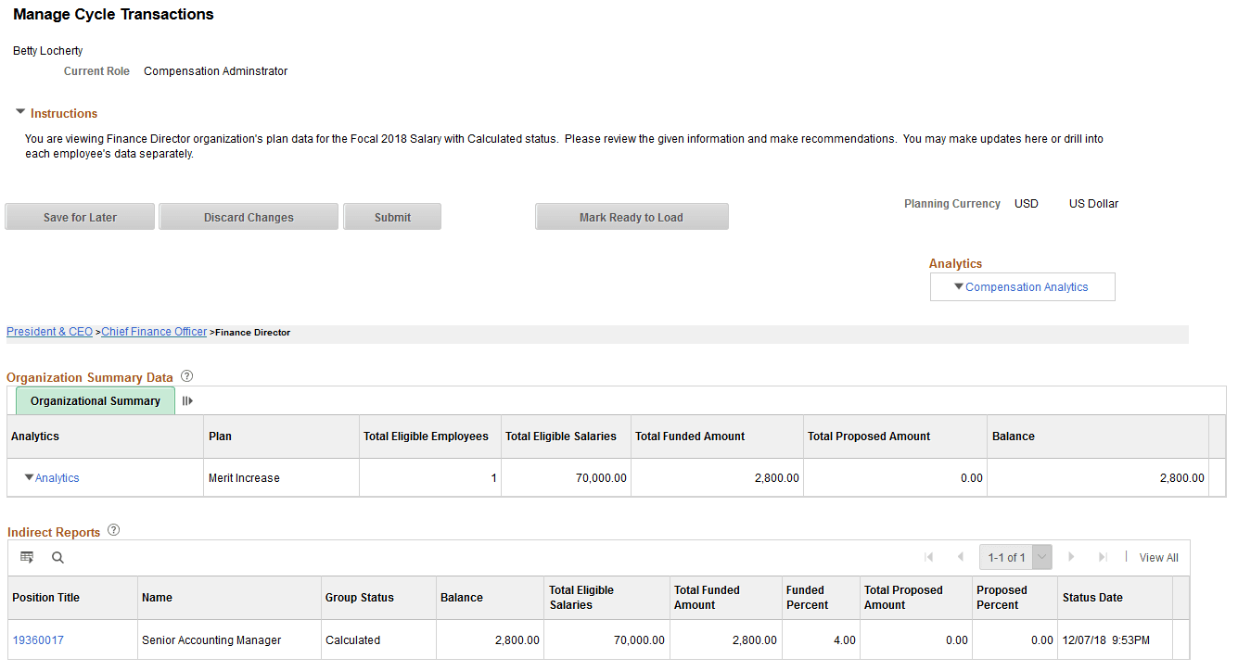Click the Save for Later button

(x=79, y=216)
